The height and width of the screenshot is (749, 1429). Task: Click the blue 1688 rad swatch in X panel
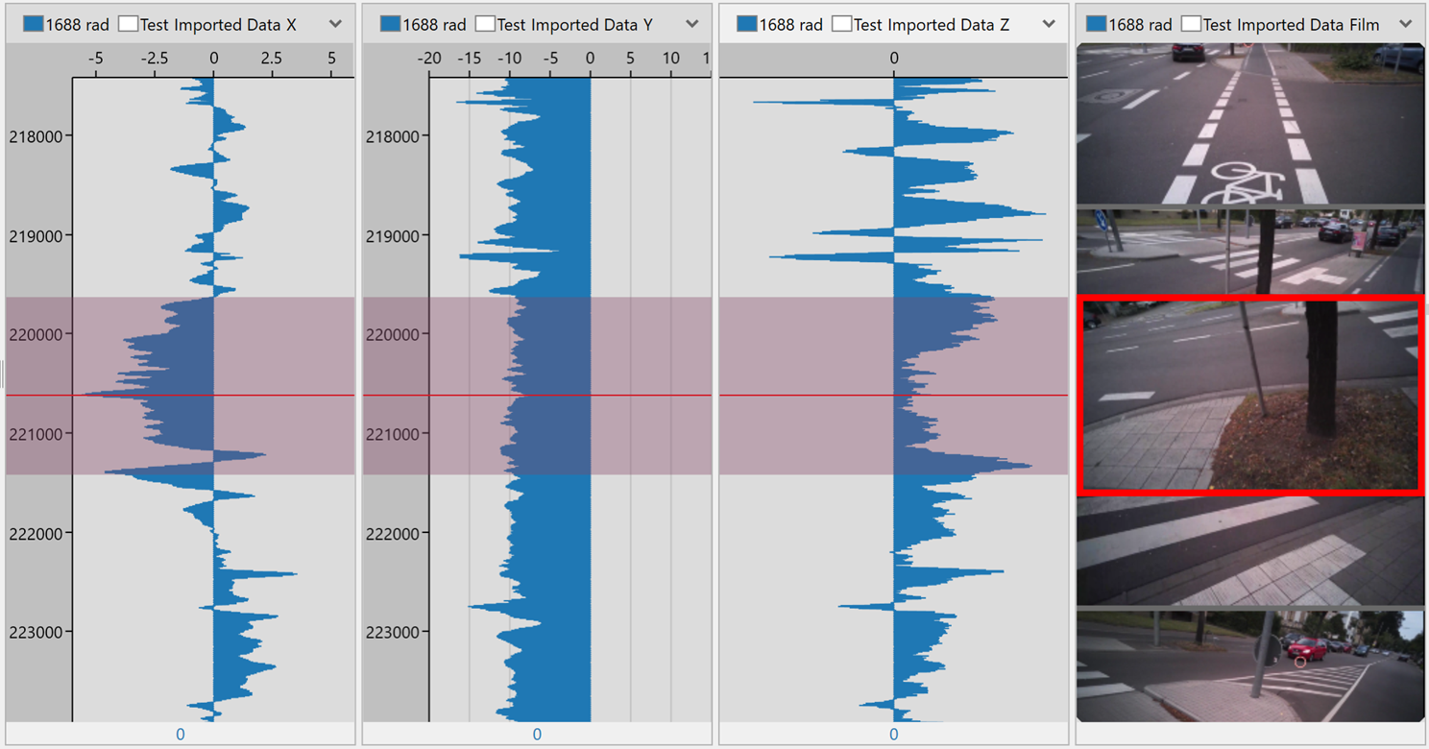coord(33,24)
